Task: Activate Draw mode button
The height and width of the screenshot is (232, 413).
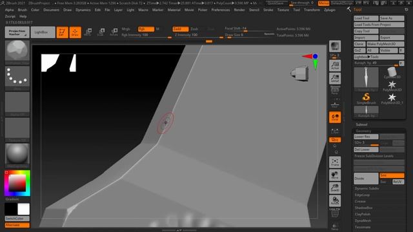Action: 75,32
